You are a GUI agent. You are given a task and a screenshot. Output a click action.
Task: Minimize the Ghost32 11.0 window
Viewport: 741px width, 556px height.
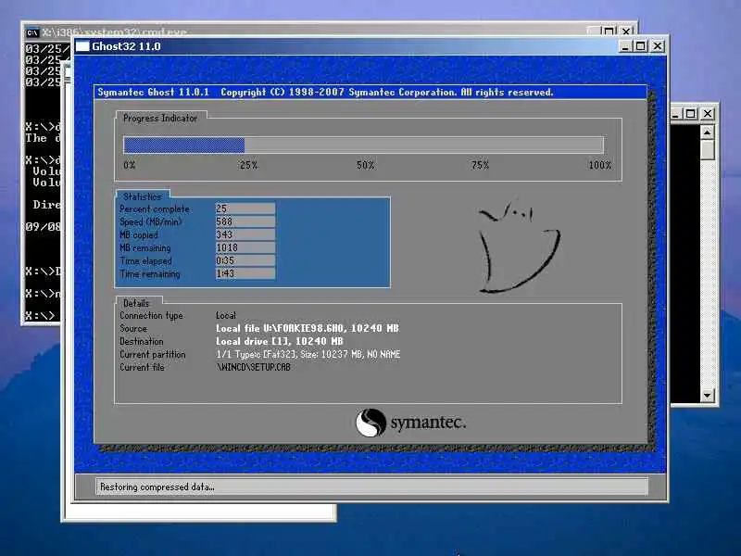625,46
